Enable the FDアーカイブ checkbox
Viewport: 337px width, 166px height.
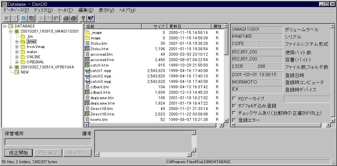pyautogui.click(x=234, y=99)
